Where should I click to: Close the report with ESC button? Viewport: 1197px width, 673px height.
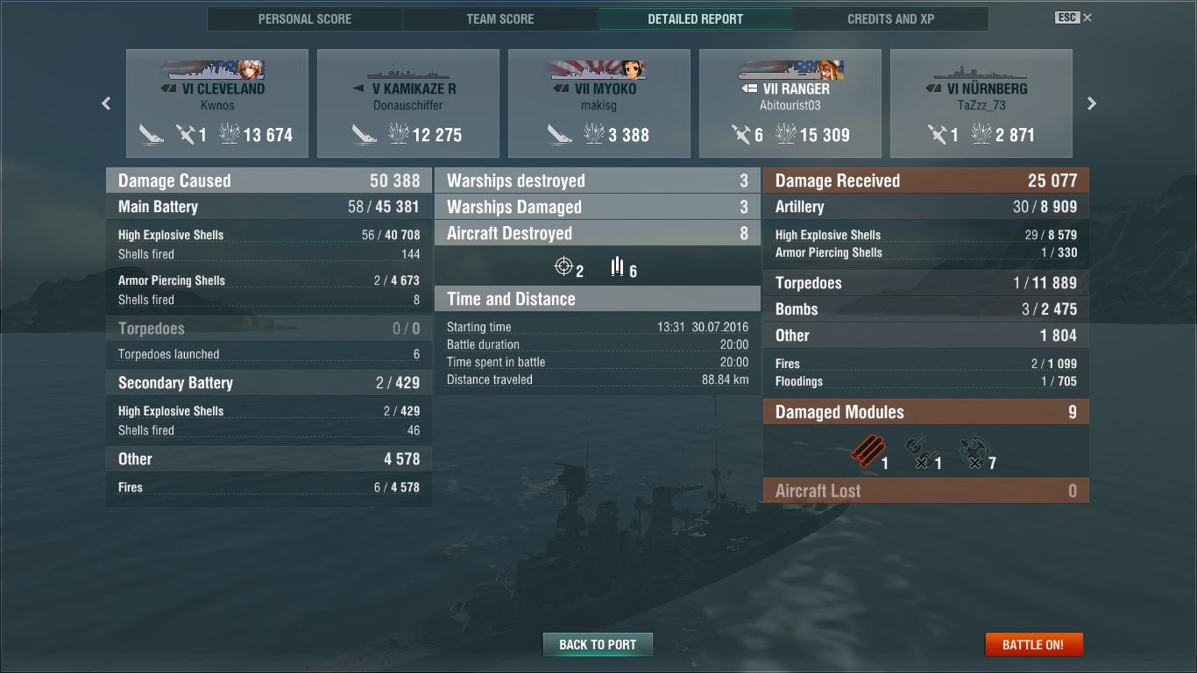(x=1073, y=18)
